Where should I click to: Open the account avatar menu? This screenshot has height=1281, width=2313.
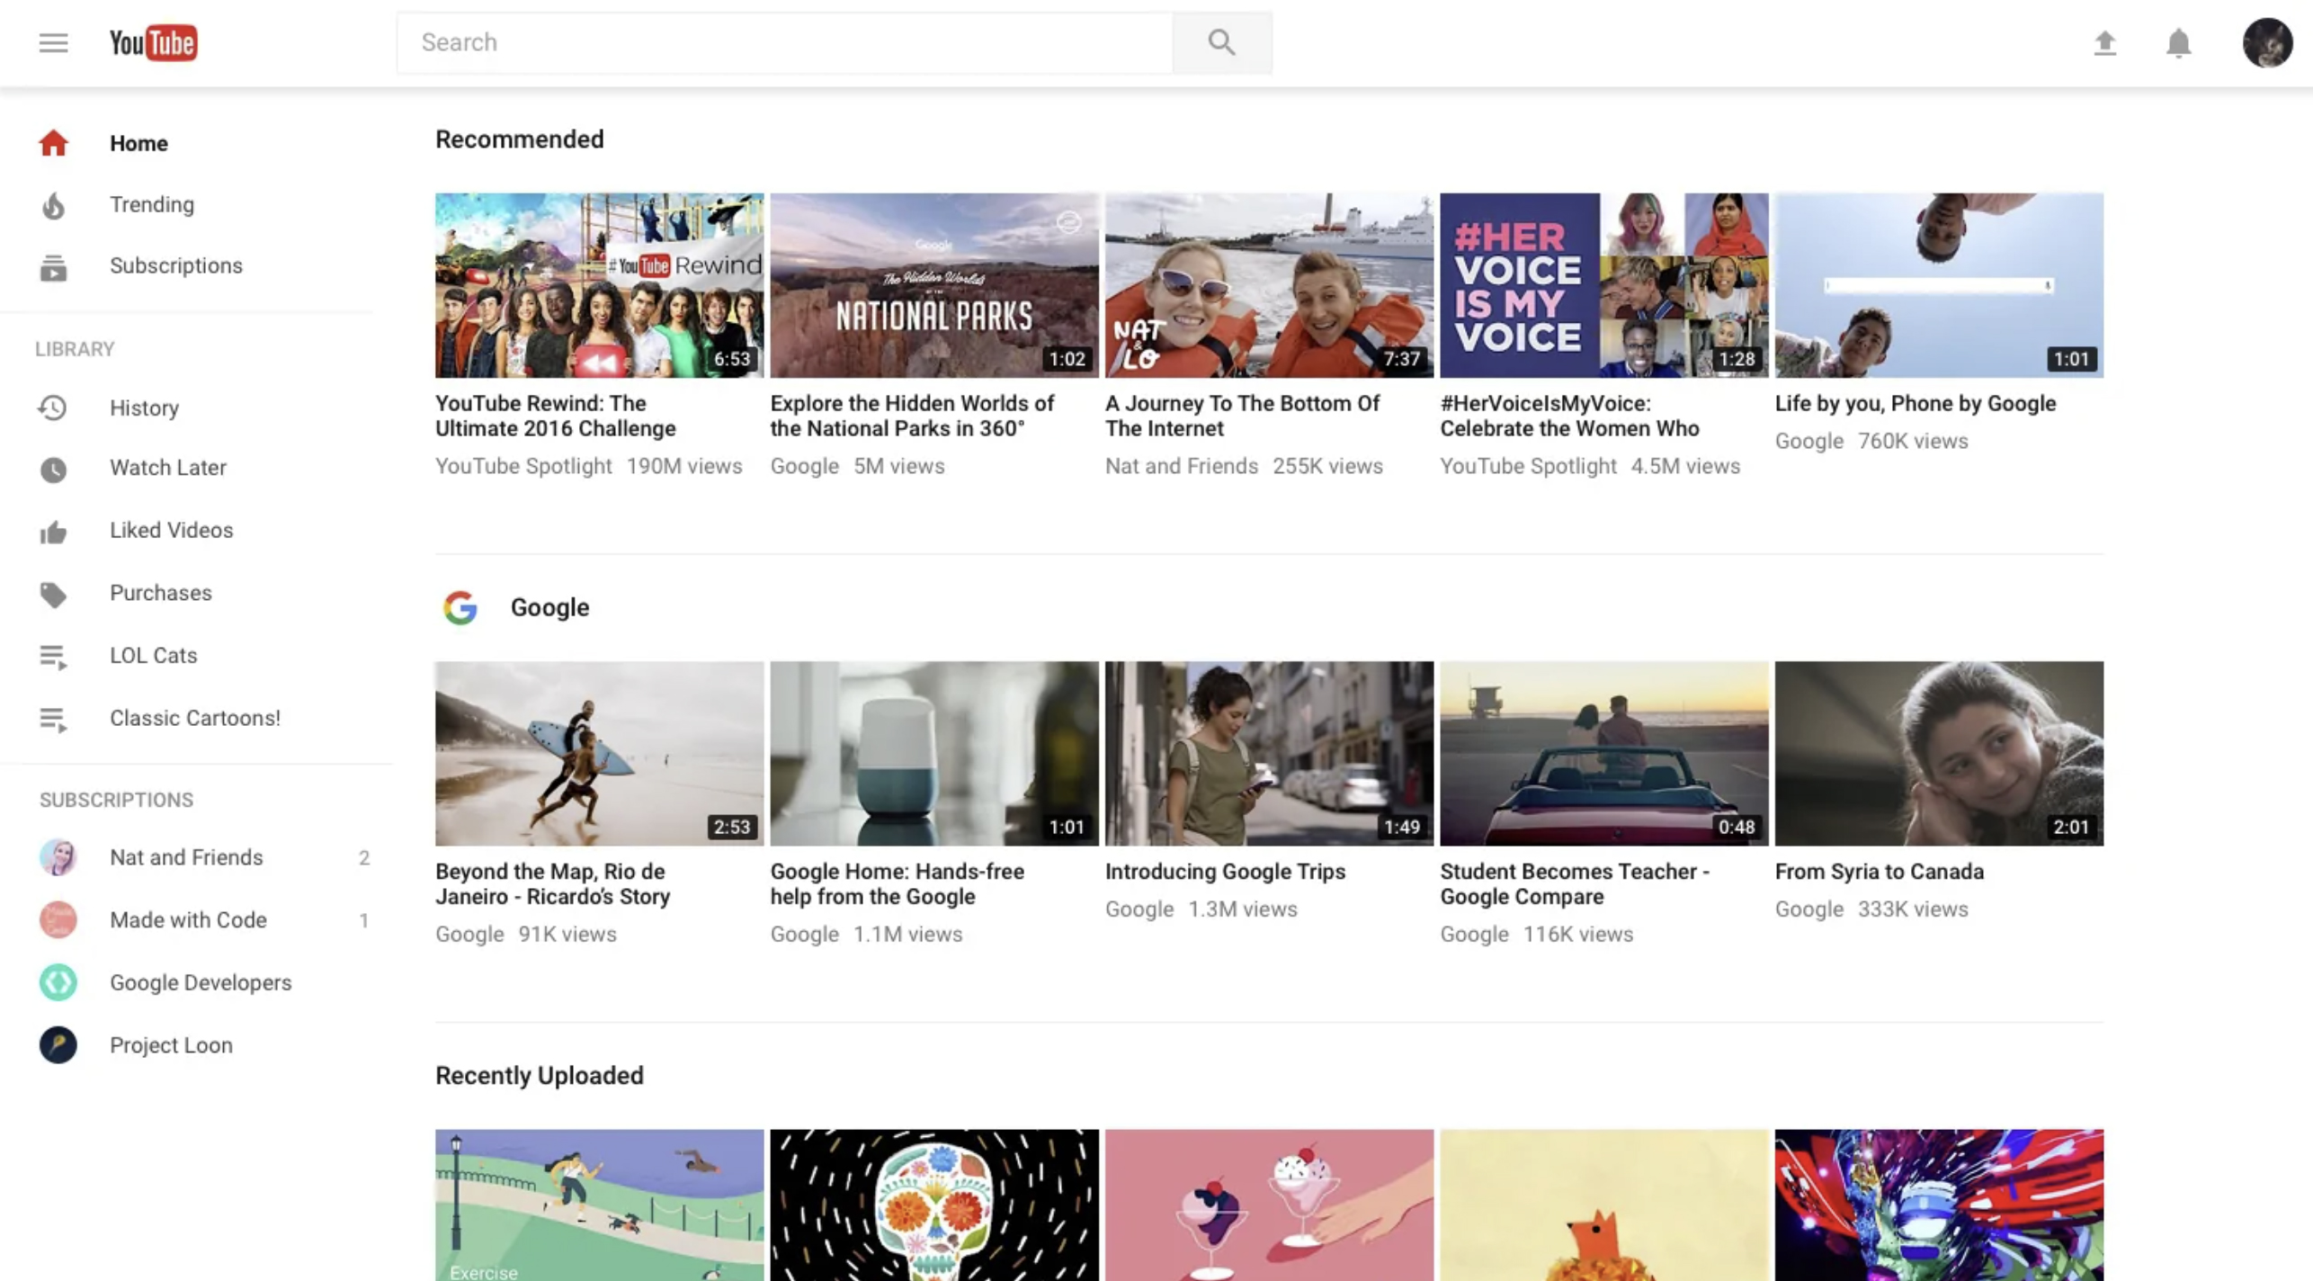[x=2266, y=42]
